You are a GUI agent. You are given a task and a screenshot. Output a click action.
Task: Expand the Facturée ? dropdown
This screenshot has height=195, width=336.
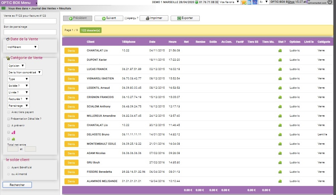click(18, 99)
